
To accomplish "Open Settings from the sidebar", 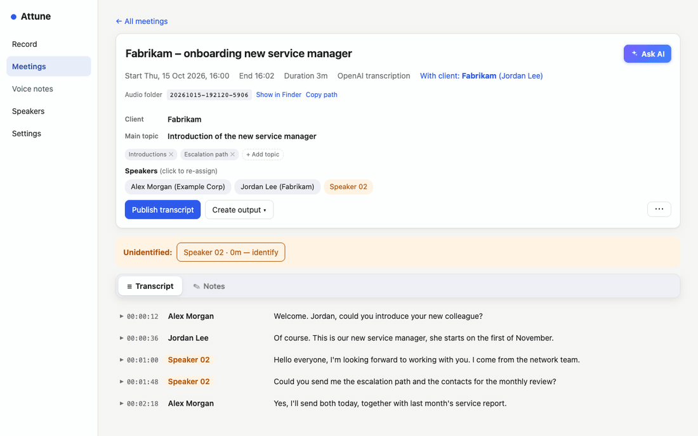I will (48, 133).
